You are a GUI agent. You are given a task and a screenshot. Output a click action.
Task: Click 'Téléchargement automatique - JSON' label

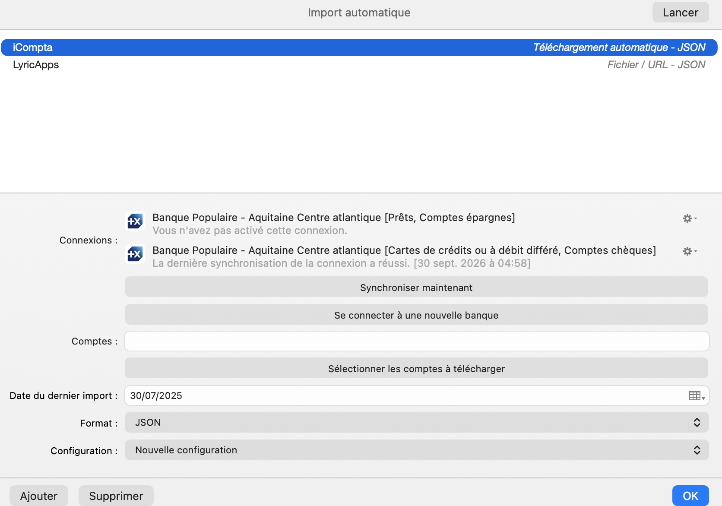619,47
